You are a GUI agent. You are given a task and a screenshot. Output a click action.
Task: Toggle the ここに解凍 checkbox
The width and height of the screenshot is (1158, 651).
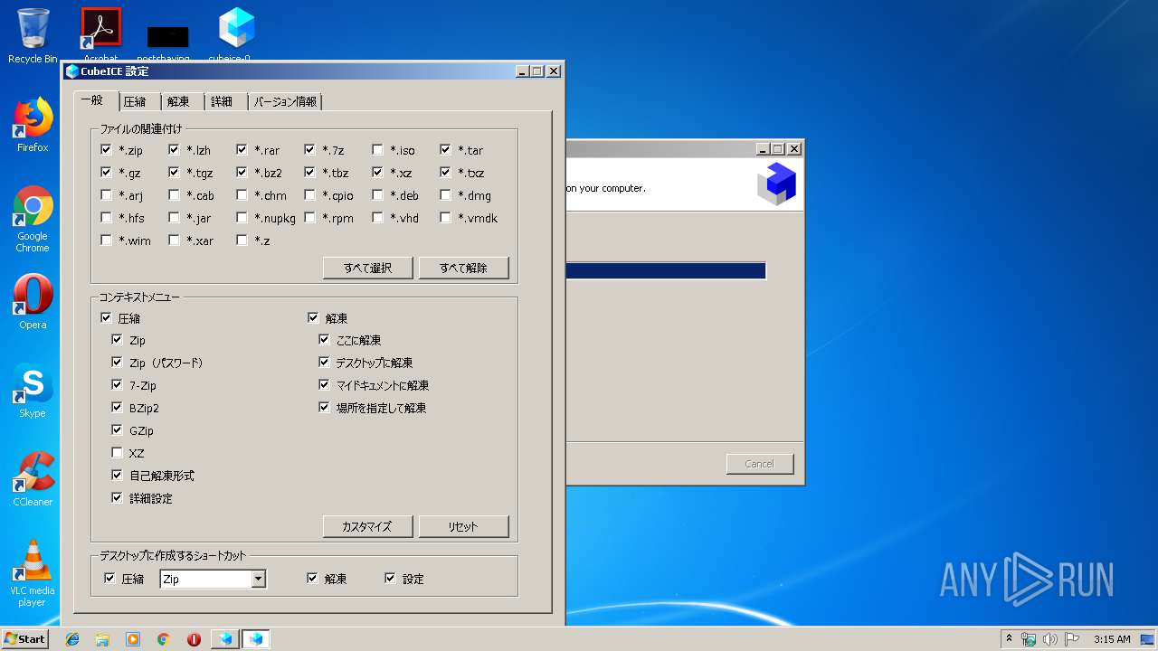[325, 340]
